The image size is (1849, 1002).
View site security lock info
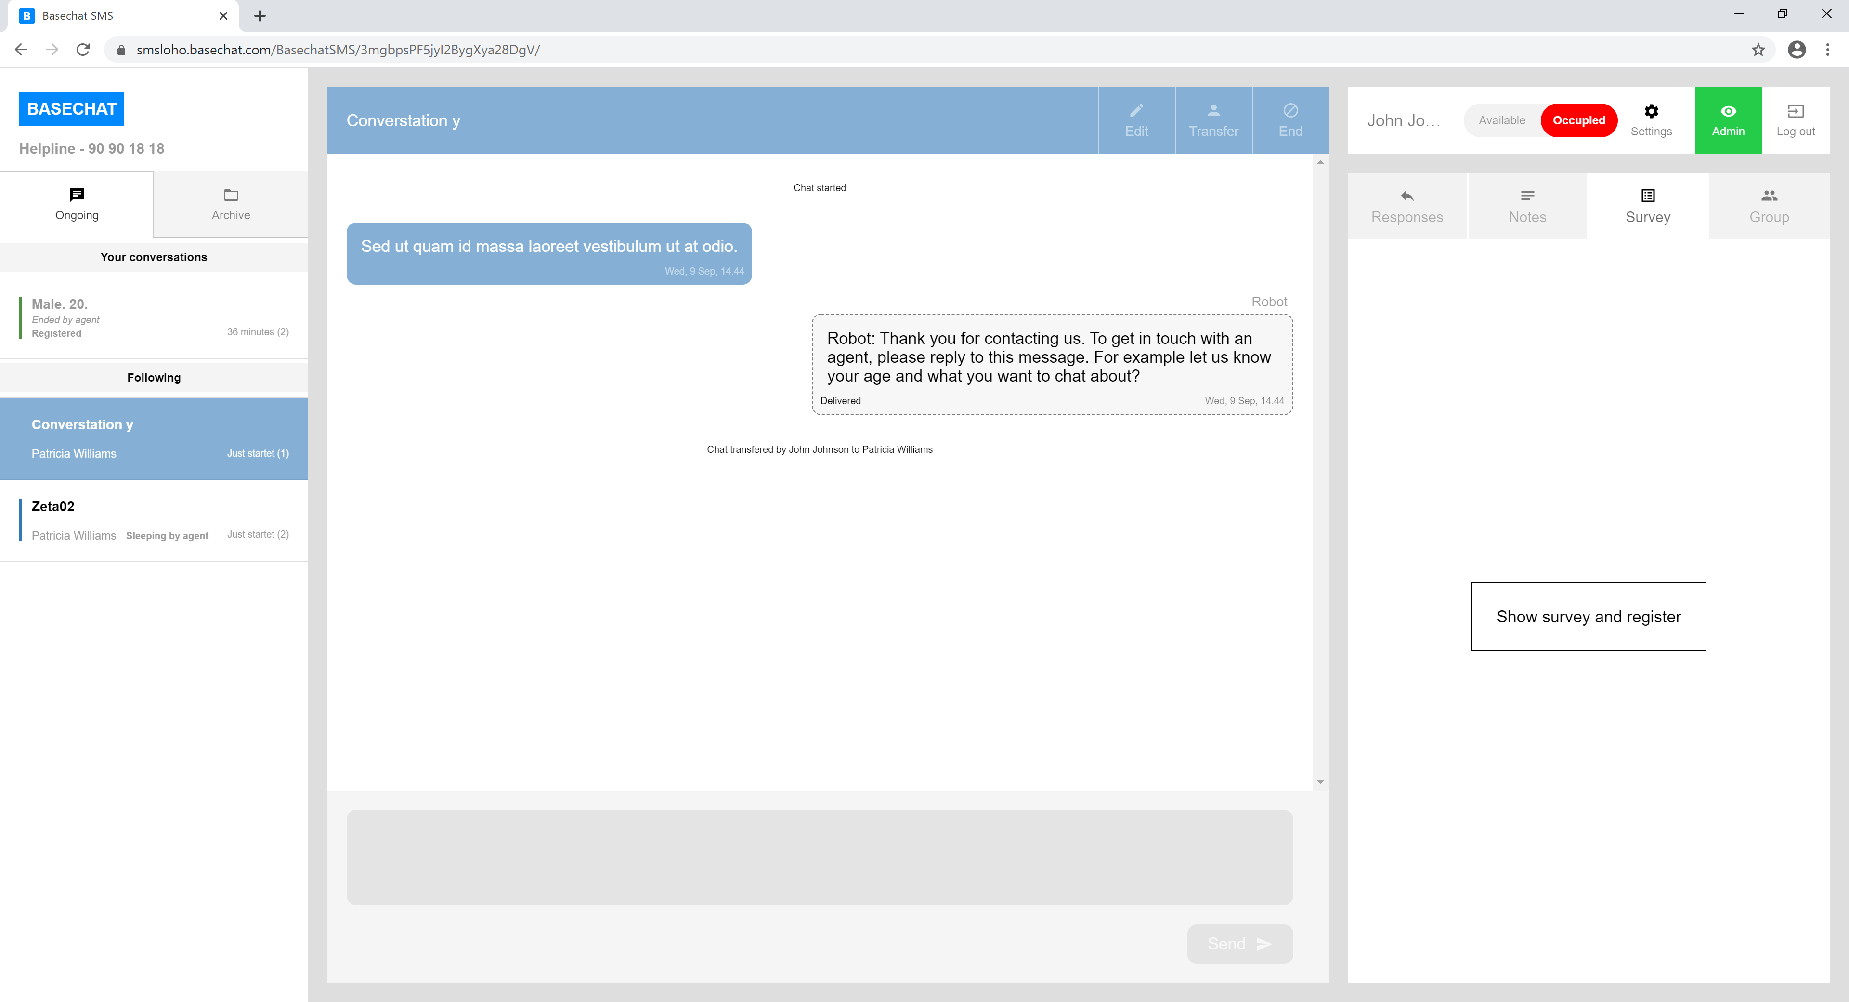121,50
